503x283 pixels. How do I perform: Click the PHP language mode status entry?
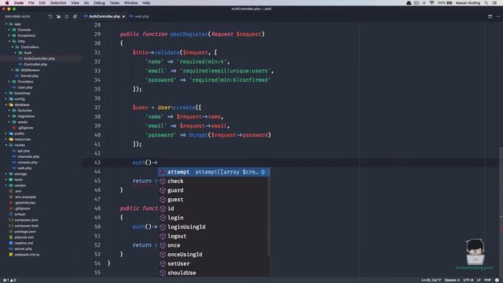[487, 280]
